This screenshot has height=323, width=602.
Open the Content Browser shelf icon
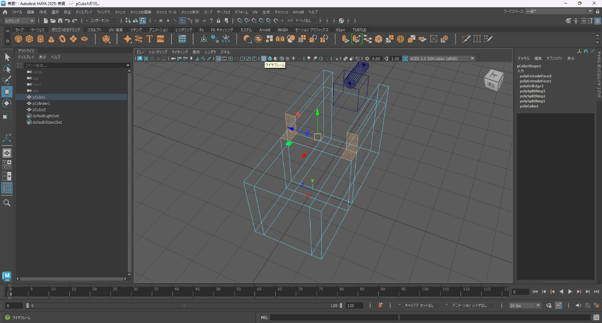tap(182, 39)
